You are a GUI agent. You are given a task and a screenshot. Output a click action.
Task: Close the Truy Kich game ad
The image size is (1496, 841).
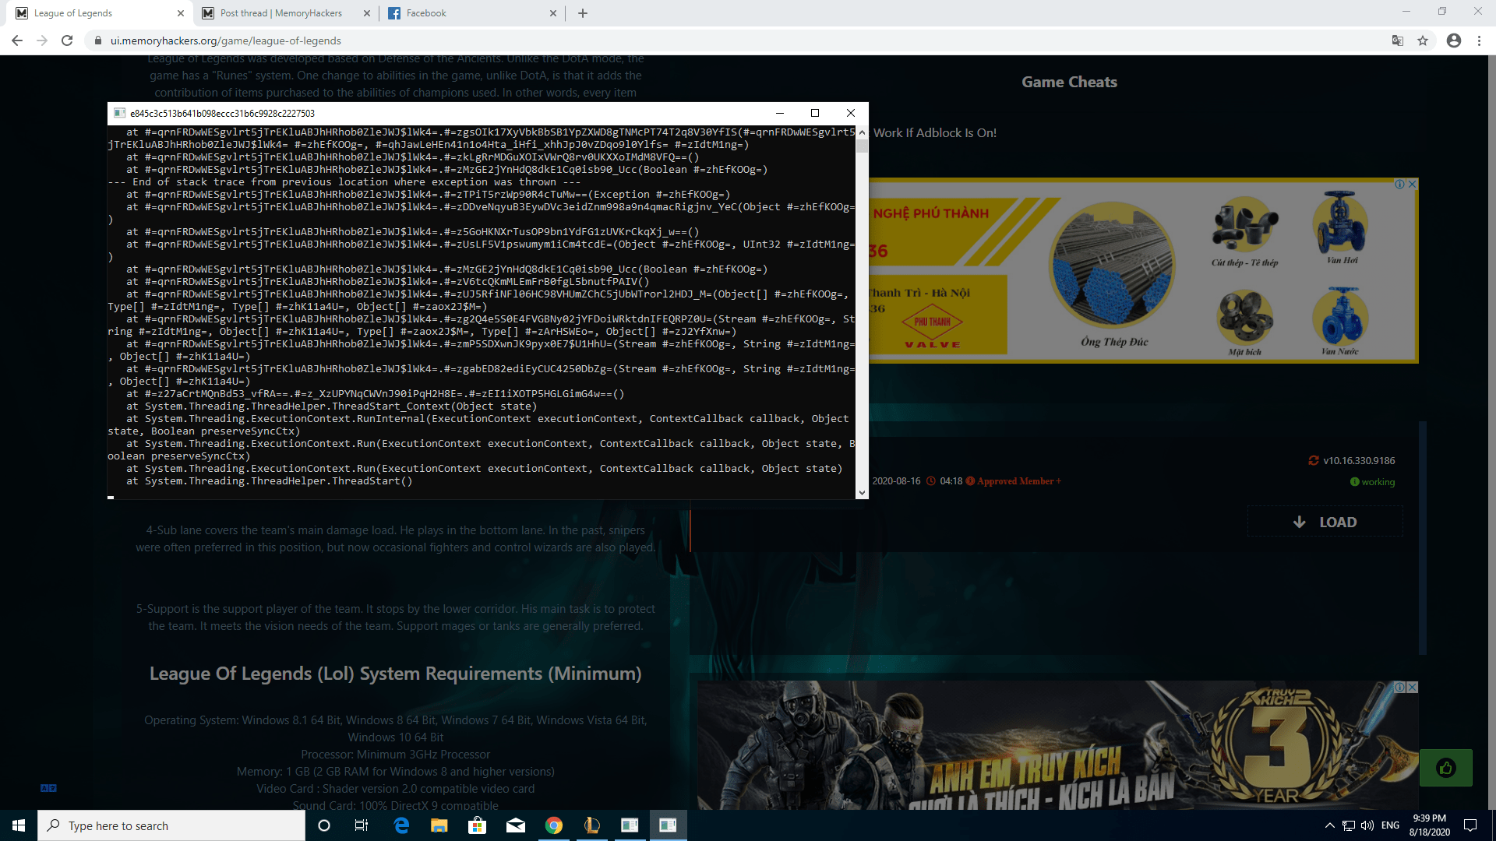[x=1412, y=687]
